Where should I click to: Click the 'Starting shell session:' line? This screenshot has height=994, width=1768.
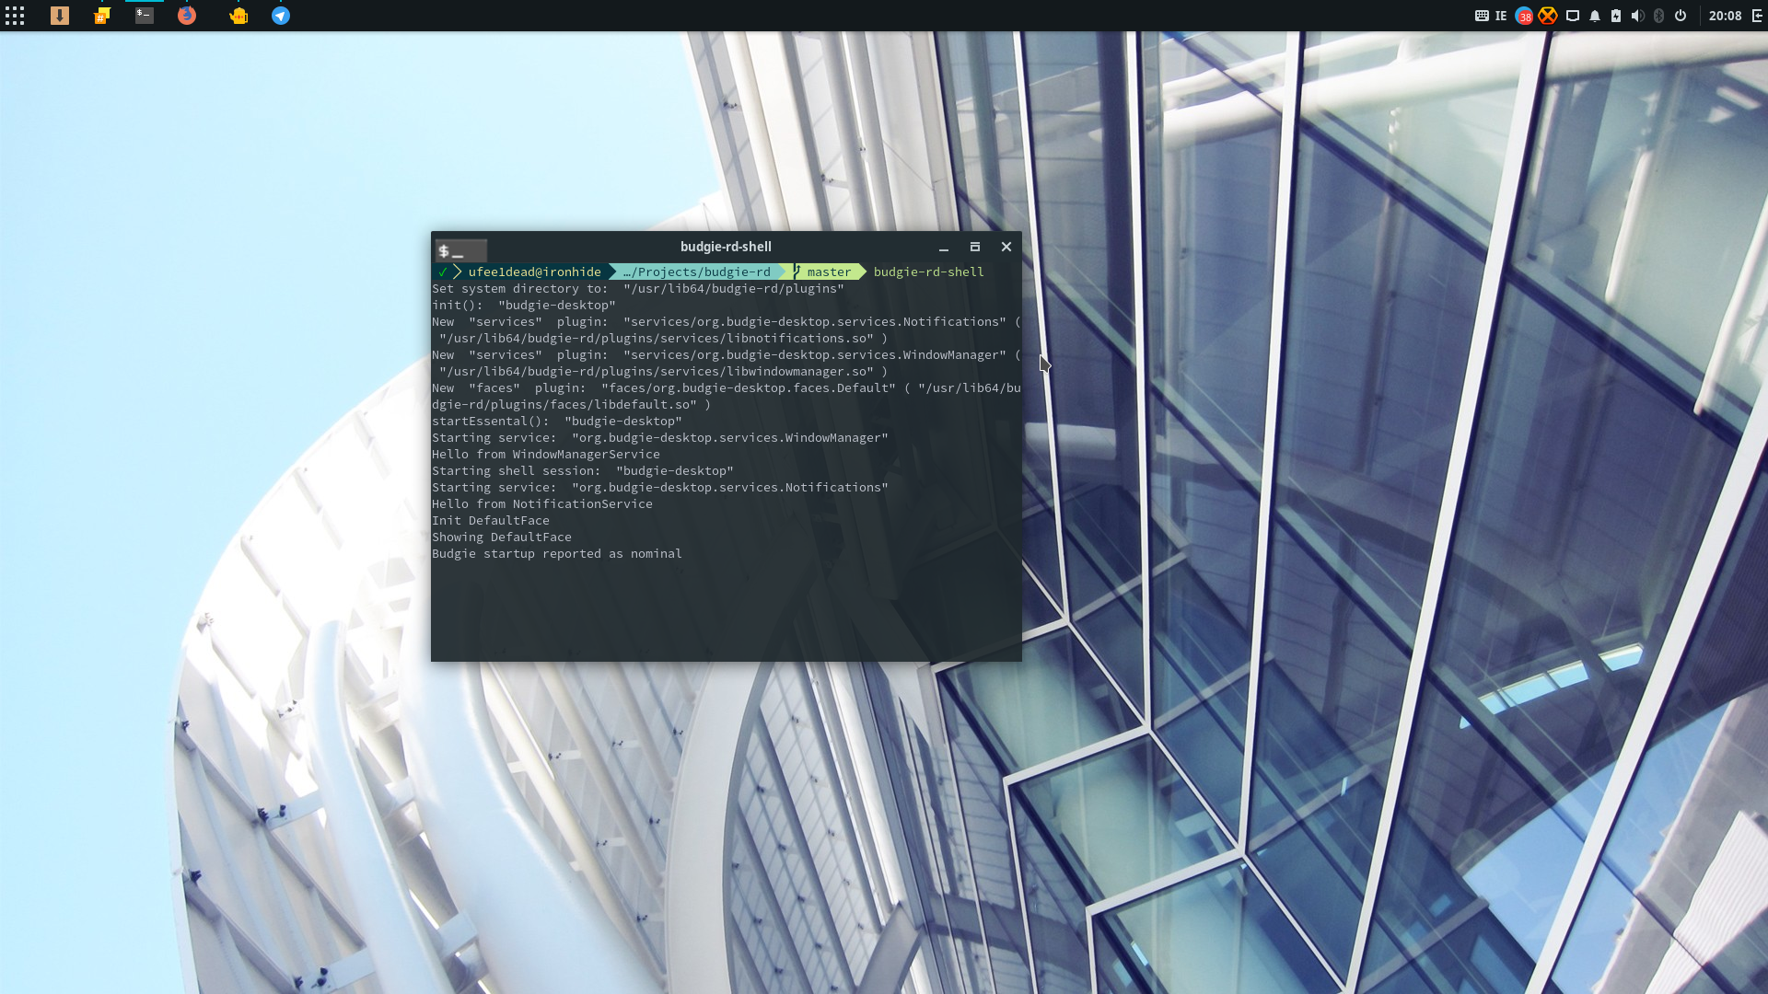[x=583, y=470]
